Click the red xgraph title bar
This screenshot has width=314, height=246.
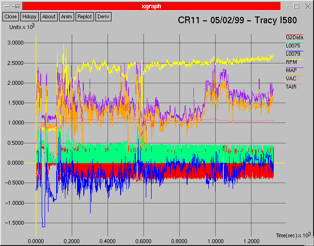point(151,6)
